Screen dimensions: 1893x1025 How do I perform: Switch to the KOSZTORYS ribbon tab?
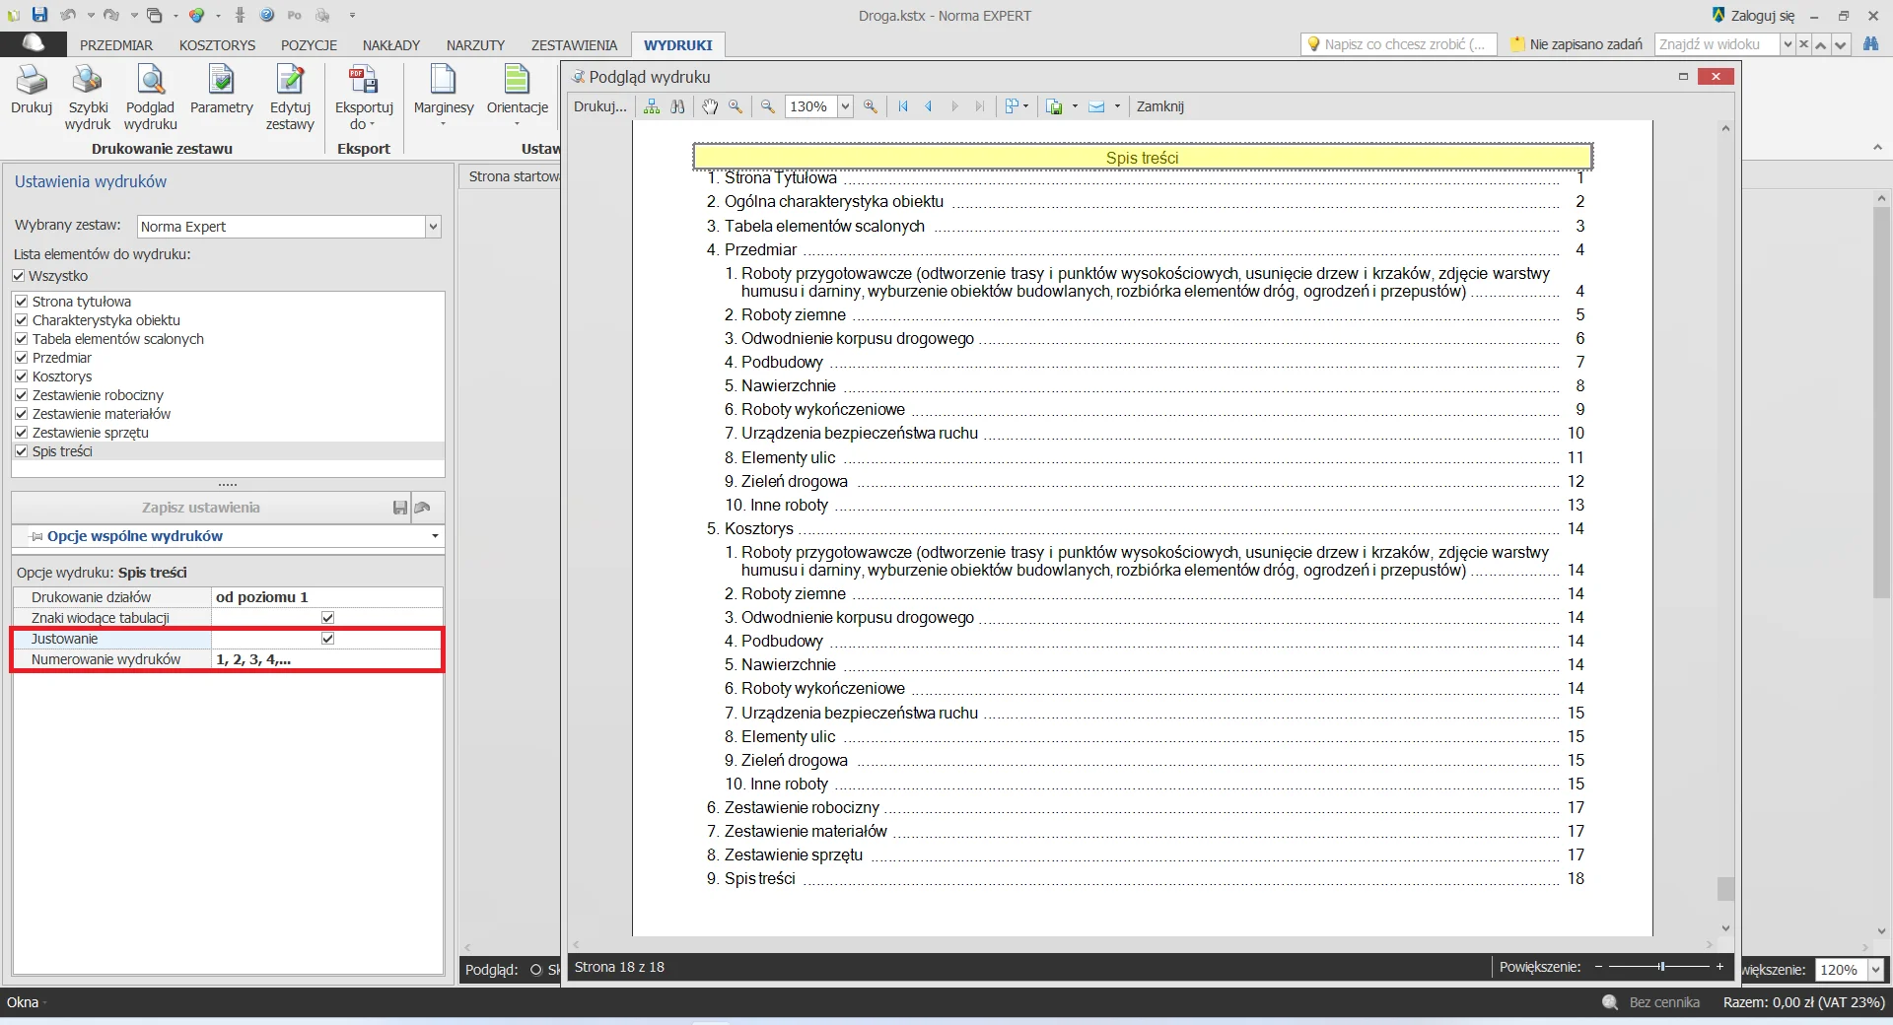tap(217, 45)
